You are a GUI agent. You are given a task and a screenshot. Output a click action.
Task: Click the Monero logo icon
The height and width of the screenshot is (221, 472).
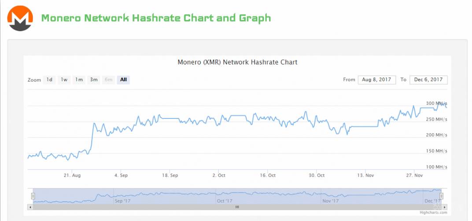pos(20,18)
